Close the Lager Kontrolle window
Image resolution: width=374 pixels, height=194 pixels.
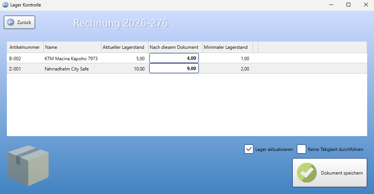(x=366, y=5)
